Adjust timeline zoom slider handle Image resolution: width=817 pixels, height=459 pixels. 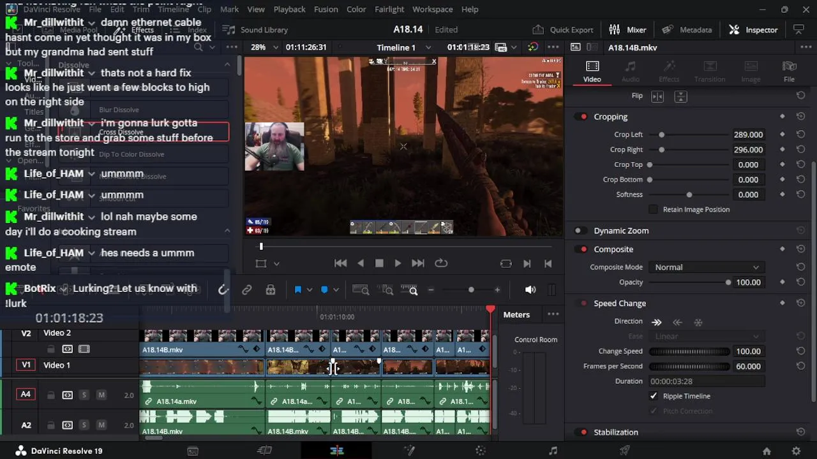point(471,290)
